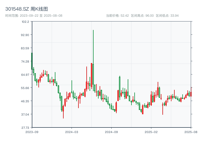Viewport: 212px width, 159px height.
Task: Click the x-axis label 2024-09
Action: (x=111, y=132)
